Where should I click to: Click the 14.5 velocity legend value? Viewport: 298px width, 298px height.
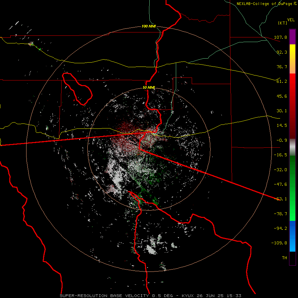coord(282,125)
